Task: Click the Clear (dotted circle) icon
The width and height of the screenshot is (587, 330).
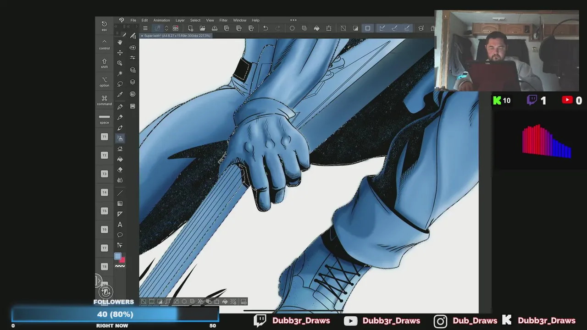Action: pos(292,28)
